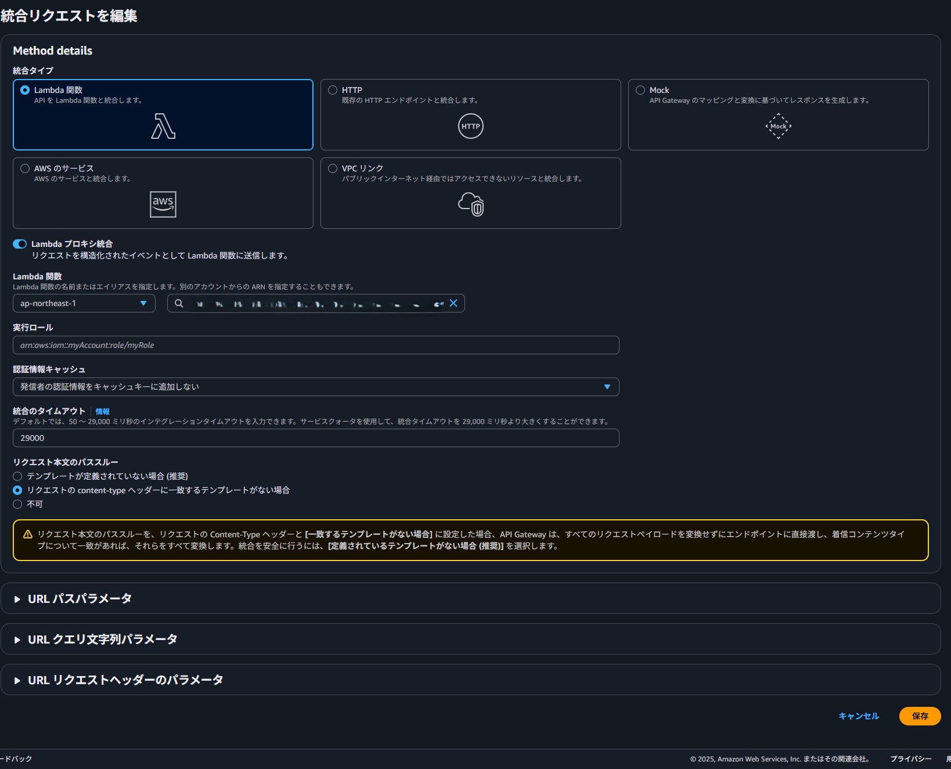
Task: Click the Method details heading text
Action: [x=53, y=51]
